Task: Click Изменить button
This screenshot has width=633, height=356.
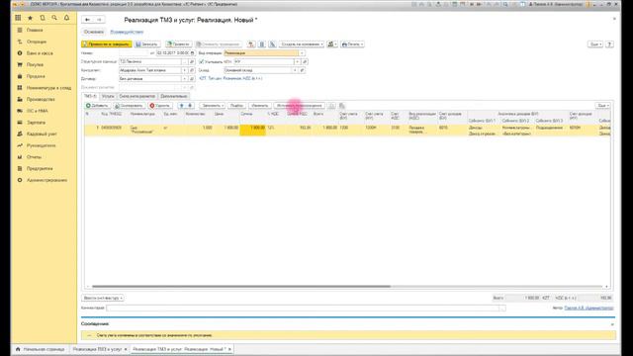Action: (259, 106)
